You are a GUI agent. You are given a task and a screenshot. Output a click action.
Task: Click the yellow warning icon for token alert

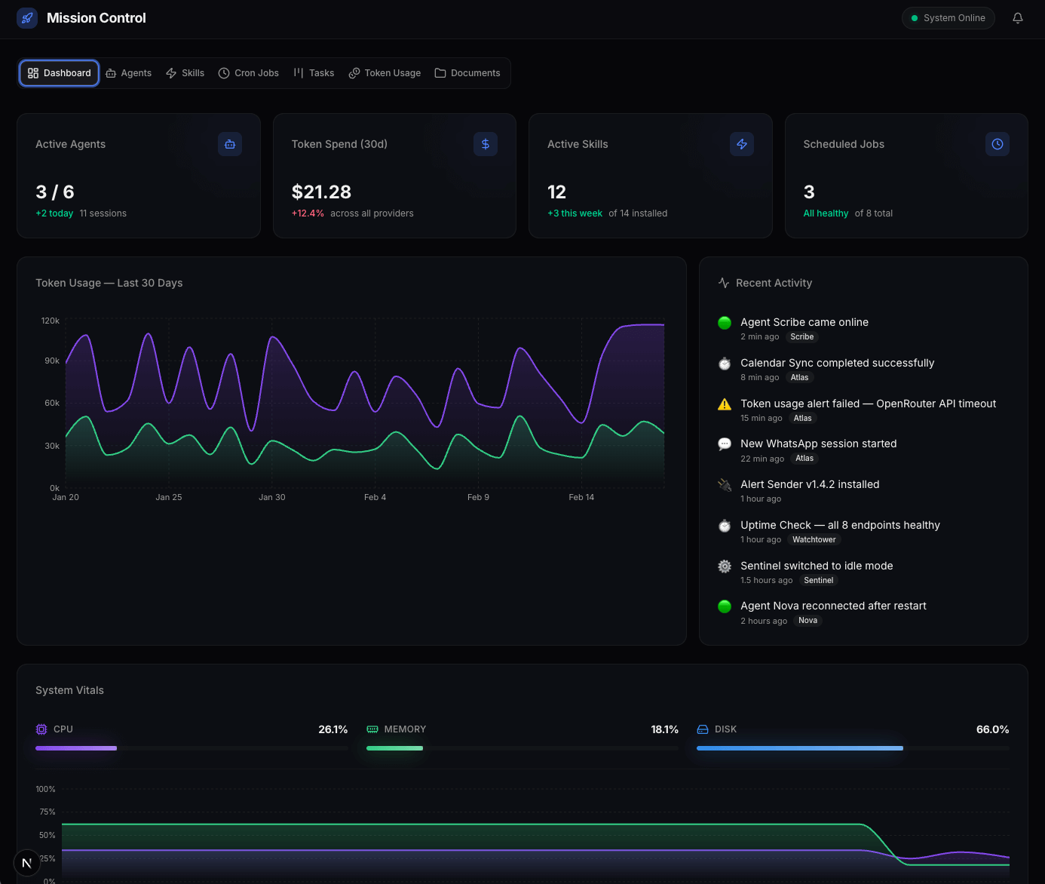(x=725, y=404)
